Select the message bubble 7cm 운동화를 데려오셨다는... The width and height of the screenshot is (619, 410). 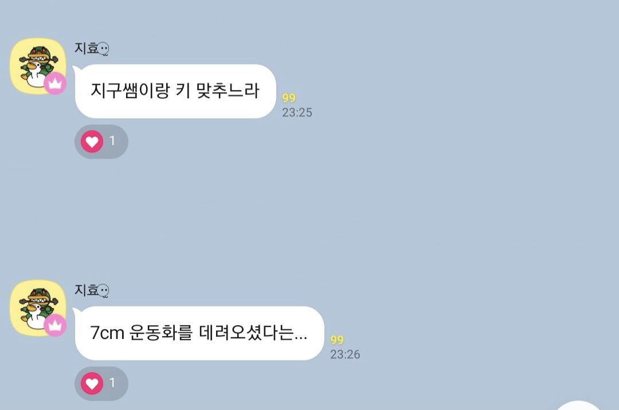coord(199,333)
